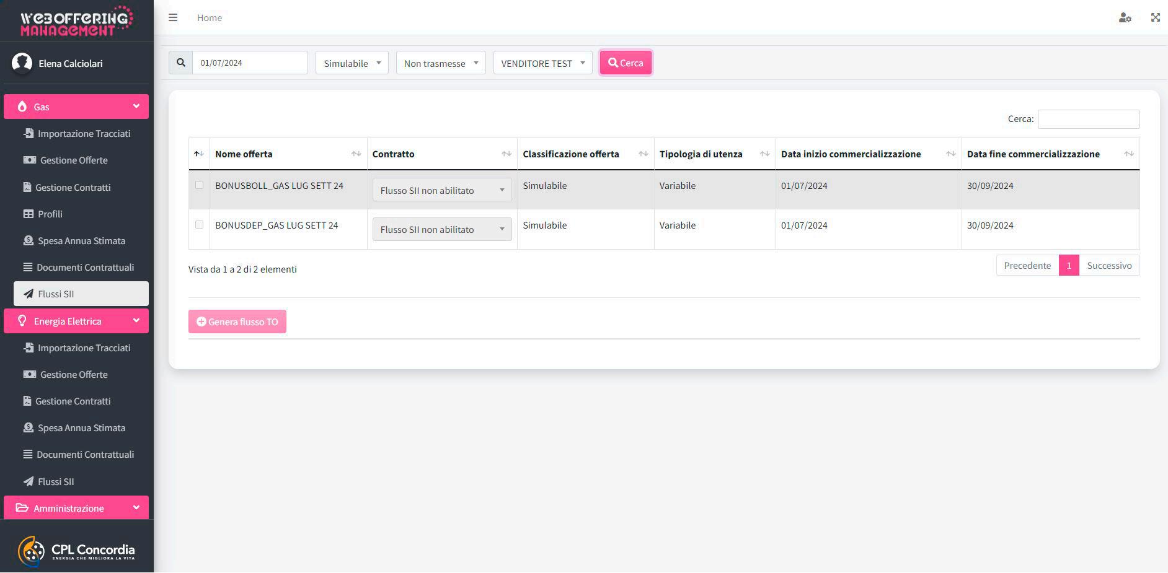Open the Non trasmesse filter dropdown
The image size is (1168, 573).
[x=441, y=63]
